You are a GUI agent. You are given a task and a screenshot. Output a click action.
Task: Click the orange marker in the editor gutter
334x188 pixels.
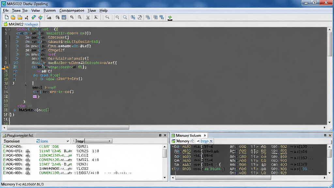pos(5,68)
